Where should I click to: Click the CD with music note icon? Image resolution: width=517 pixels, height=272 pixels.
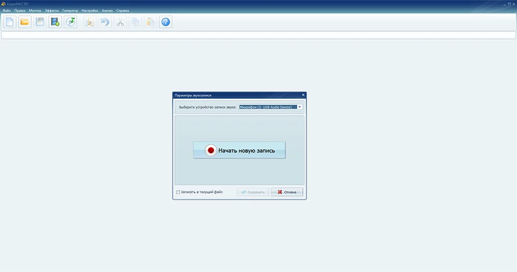click(70, 22)
